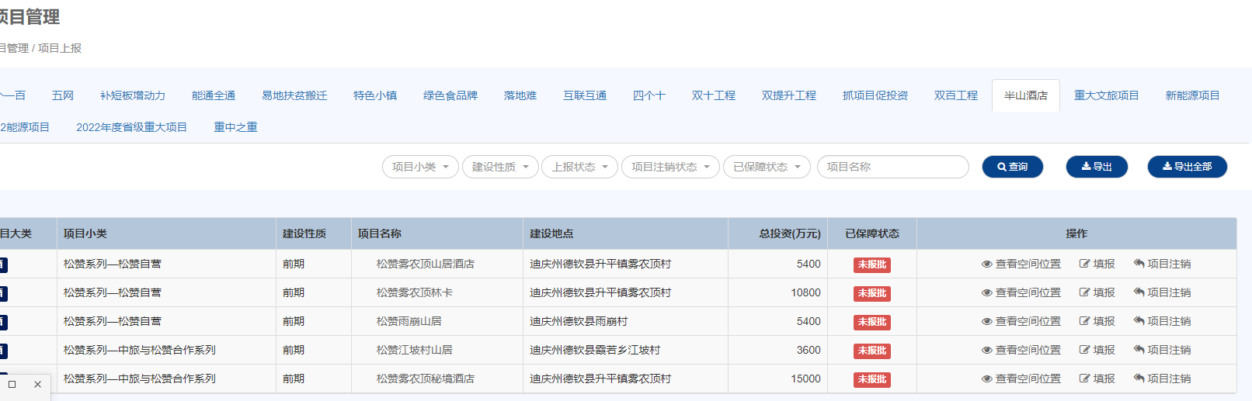Click the 填报 edit icon for 松赞雾农顶林卡
Image resolution: width=1252 pixels, height=401 pixels.
[1085, 293]
